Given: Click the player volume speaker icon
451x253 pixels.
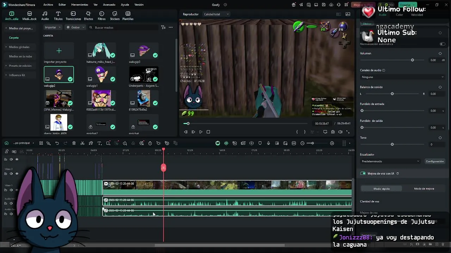Looking at the screenshot, I should click(340, 132).
